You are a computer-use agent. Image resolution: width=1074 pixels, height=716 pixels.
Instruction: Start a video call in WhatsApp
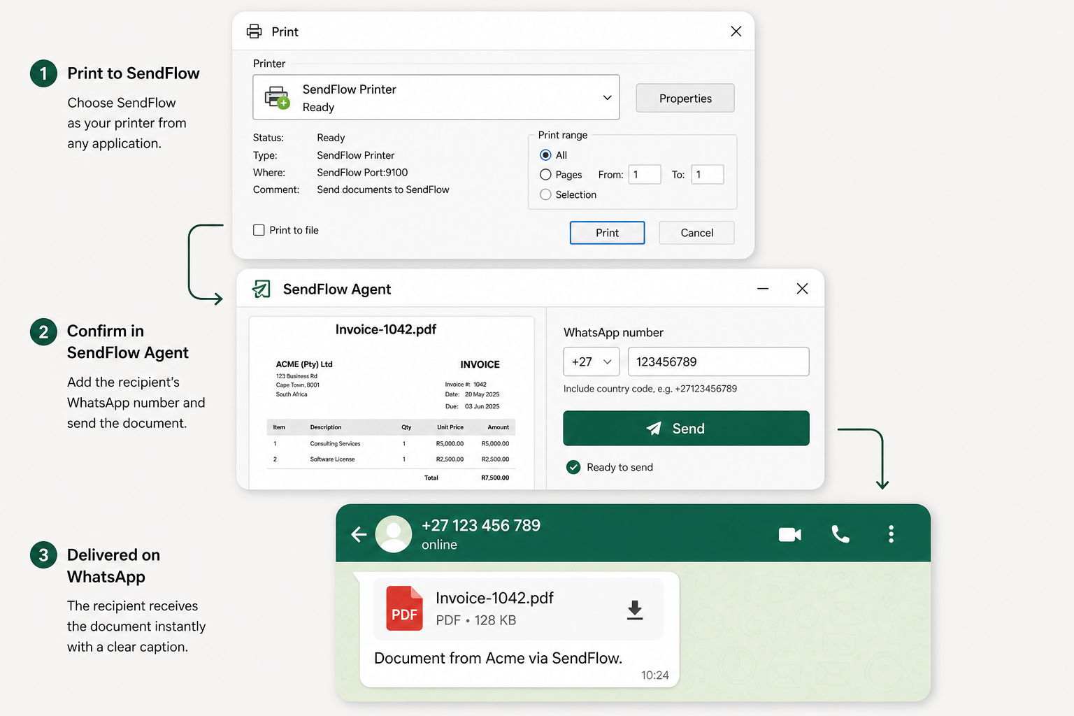(790, 534)
